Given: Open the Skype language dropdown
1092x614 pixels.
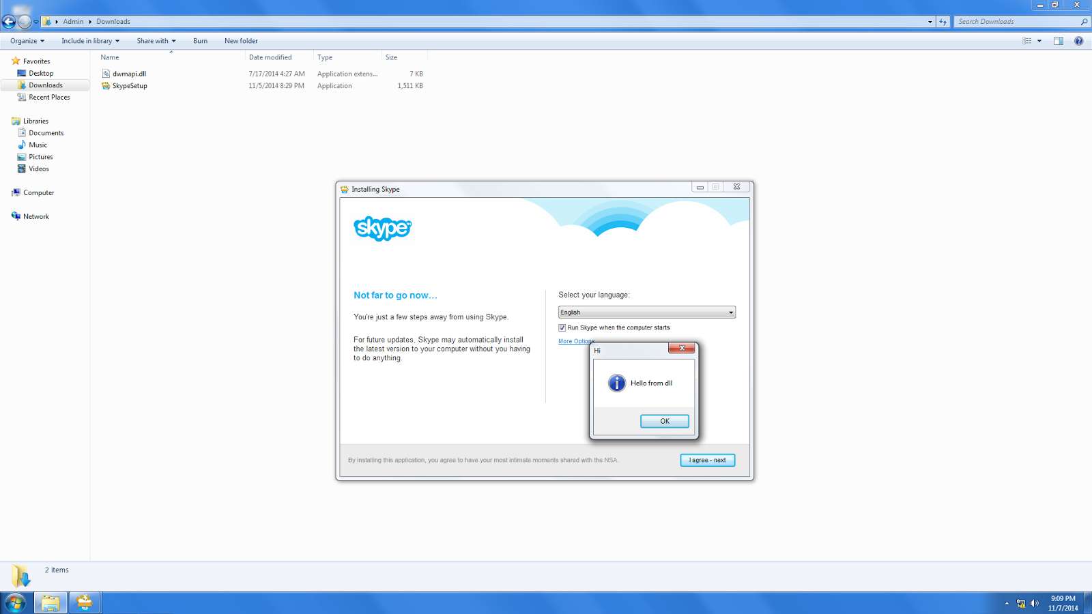Looking at the screenshot, I should point(646,312).
